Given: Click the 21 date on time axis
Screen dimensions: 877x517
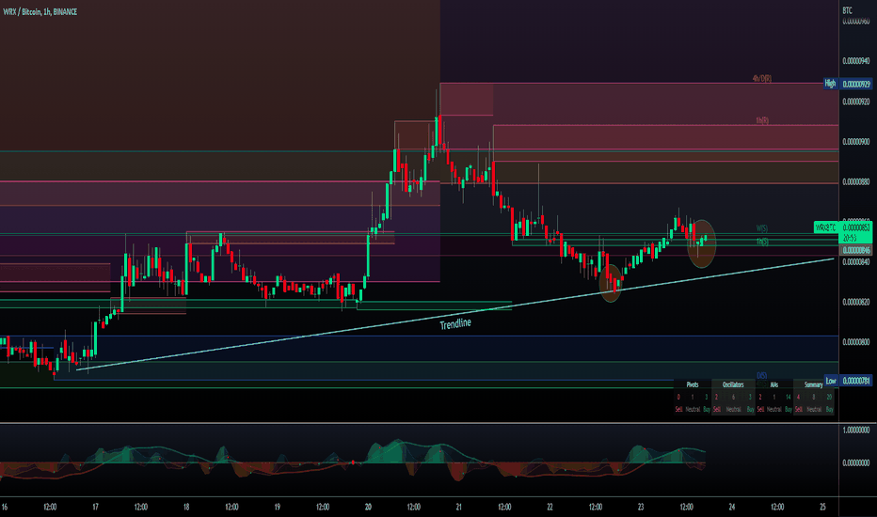Looking at the screenshot, I should pos(458,507).
